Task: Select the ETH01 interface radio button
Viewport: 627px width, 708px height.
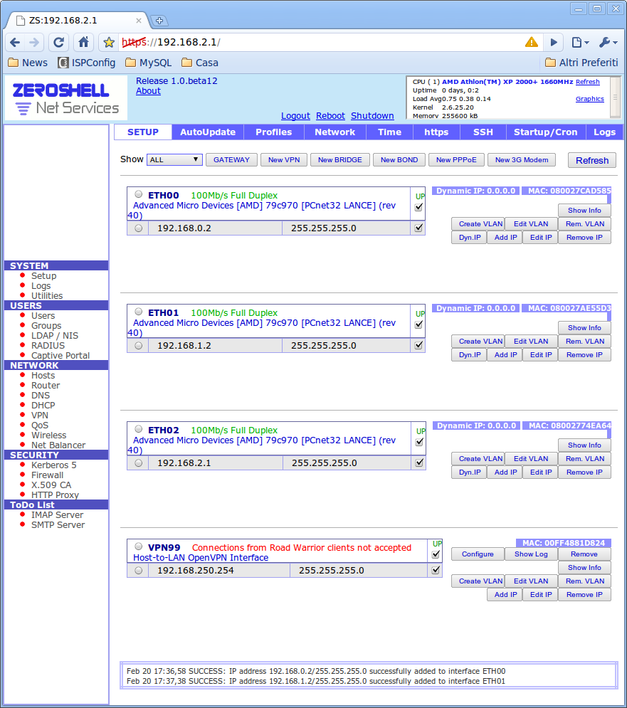Action: [x=139, y=312]
